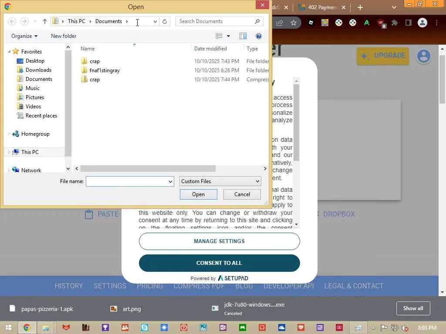Viewport: 446px width, 334px height.
Task: Click the MANAGE SETTINGS button
Action: point(220,241)
